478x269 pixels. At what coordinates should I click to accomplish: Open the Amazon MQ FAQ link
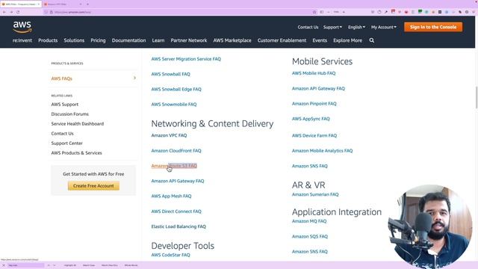309,221
